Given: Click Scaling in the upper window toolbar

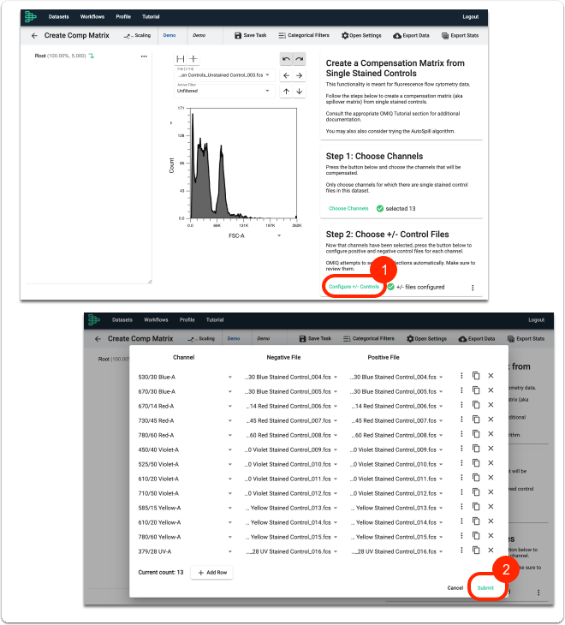Looking at the screenshot, I should pos(137,35).
